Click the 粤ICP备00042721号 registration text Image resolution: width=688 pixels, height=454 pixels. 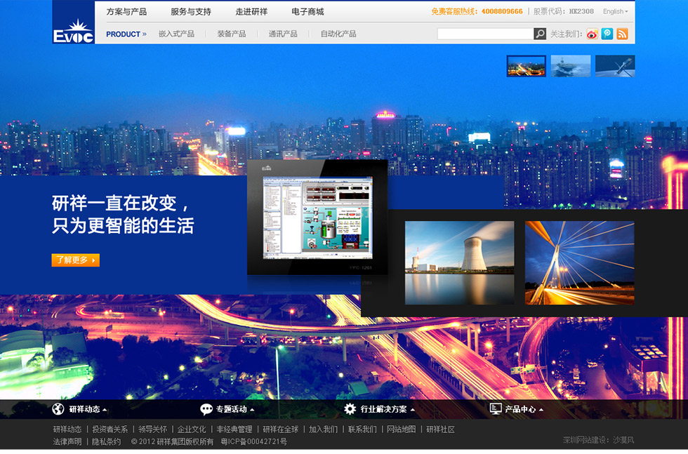pos(253,441)
